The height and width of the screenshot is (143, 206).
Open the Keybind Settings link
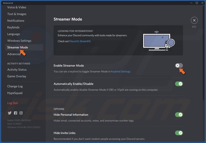click(x=121, y=71)
